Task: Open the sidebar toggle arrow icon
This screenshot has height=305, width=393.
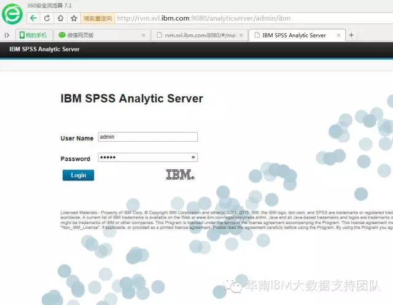Action: click(x=7, y=36)
